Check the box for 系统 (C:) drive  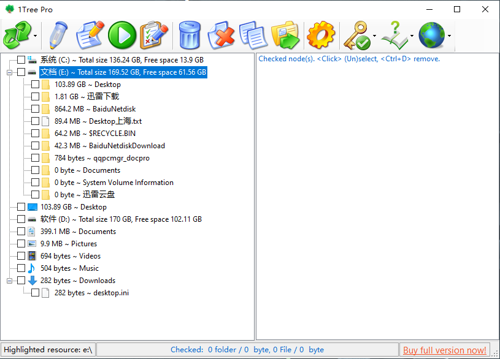click(x=21, y=60)
